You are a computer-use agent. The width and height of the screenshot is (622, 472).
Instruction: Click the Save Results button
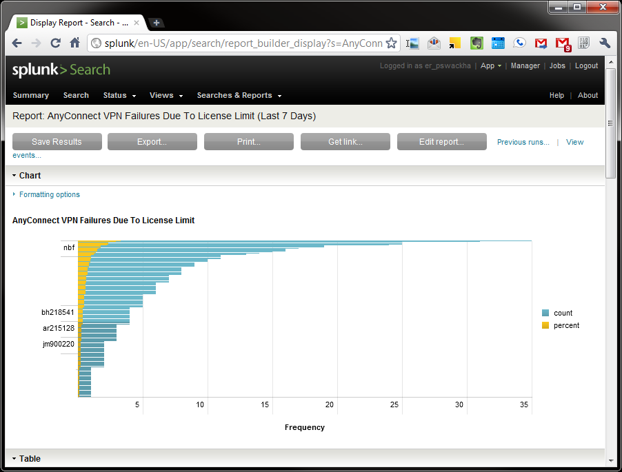[57, 142]
